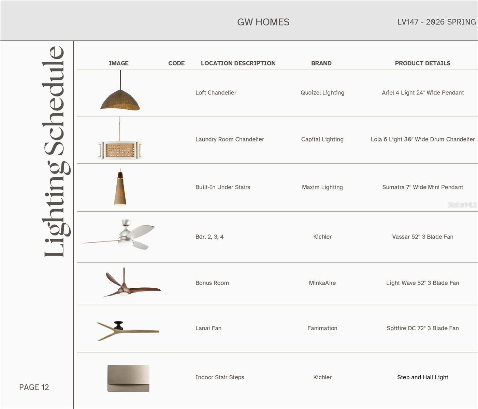Click the IMAGE column header
Screen dimensions: 478x409
(118, 63)
